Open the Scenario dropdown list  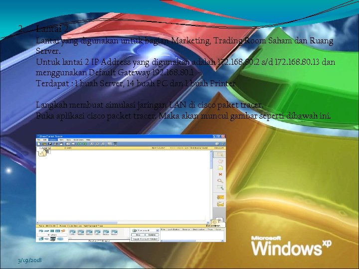point(148,230)
